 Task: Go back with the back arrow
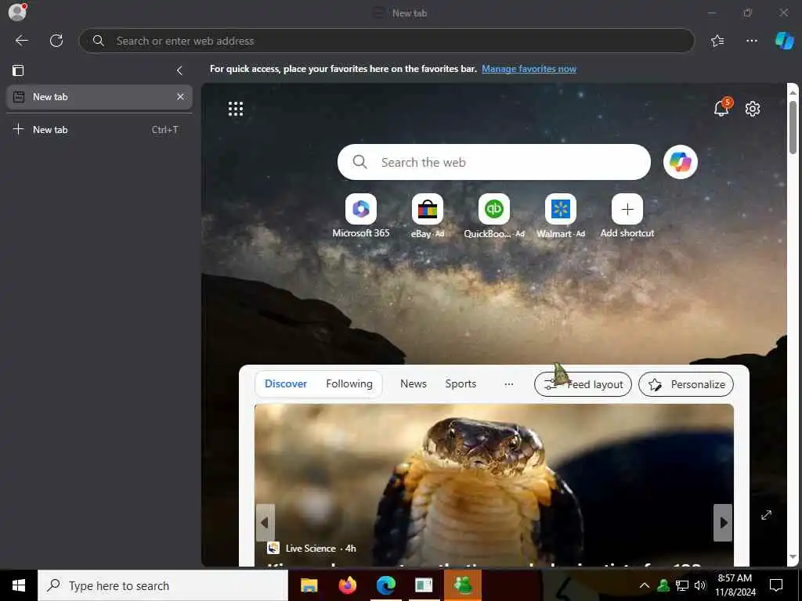(21, 41)
